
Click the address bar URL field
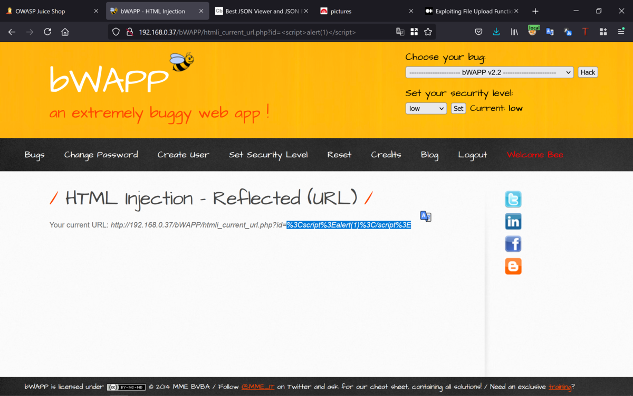point(264,32)
